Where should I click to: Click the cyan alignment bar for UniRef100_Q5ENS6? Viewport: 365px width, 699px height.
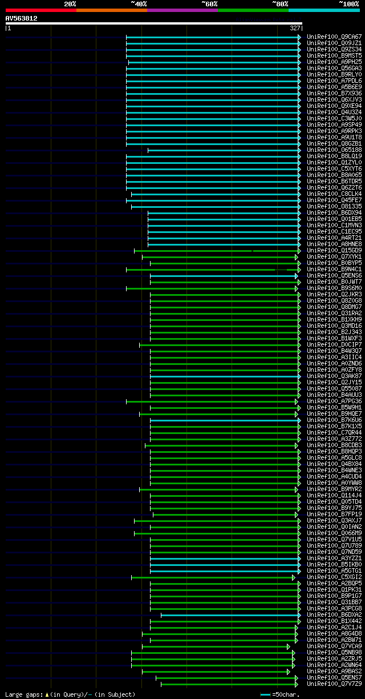point(224,276)
